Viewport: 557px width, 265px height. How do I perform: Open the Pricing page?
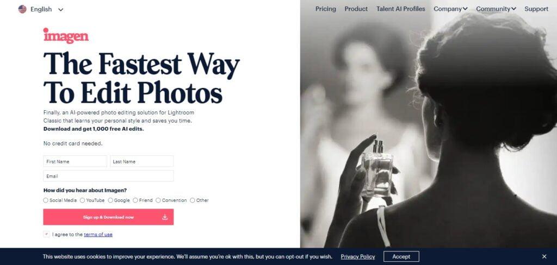pos(325,9)
